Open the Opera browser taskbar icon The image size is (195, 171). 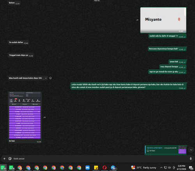(105, 167)
